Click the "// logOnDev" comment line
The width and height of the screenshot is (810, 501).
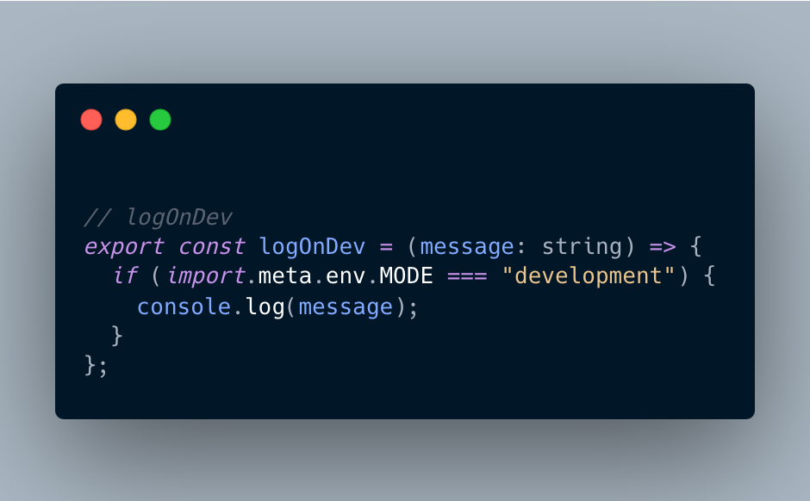tap(158, 217)
